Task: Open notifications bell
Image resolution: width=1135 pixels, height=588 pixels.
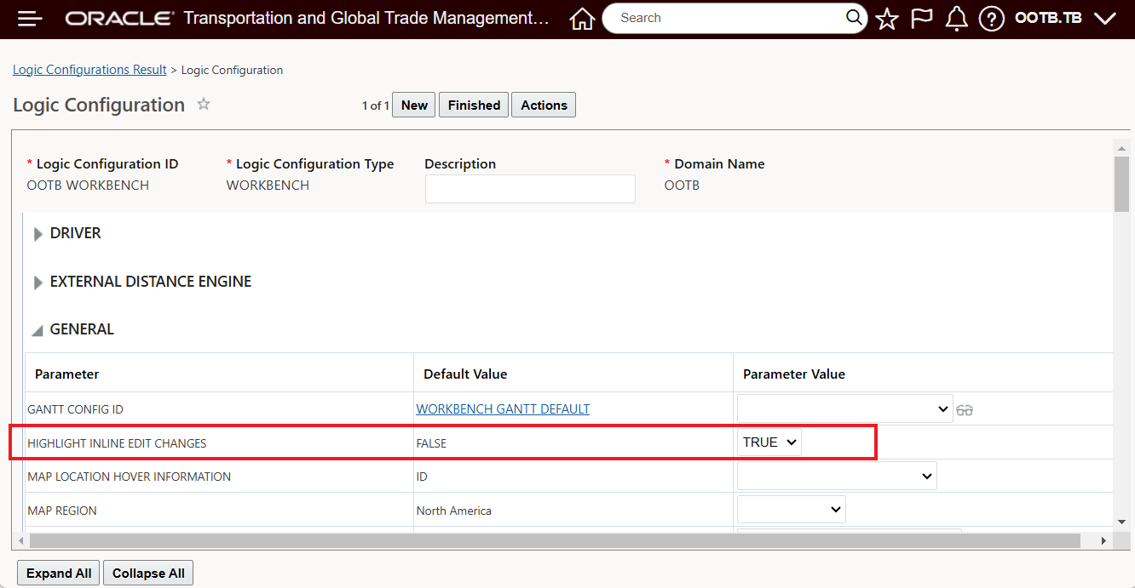Action: (x=957, y=19)
